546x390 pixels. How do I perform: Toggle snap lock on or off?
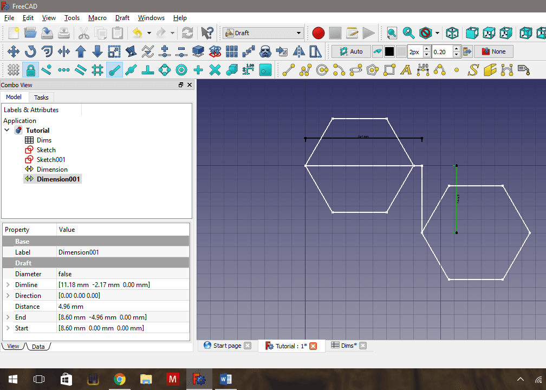30,69
